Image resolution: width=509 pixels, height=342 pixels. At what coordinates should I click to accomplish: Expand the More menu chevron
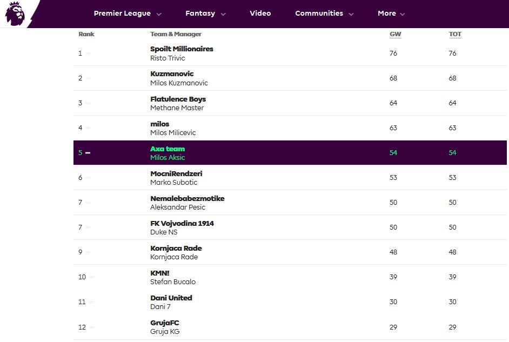coord(403,14)
